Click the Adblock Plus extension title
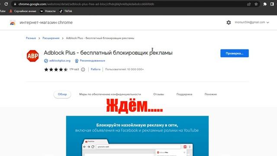277x156 pixels. (108, 53)
